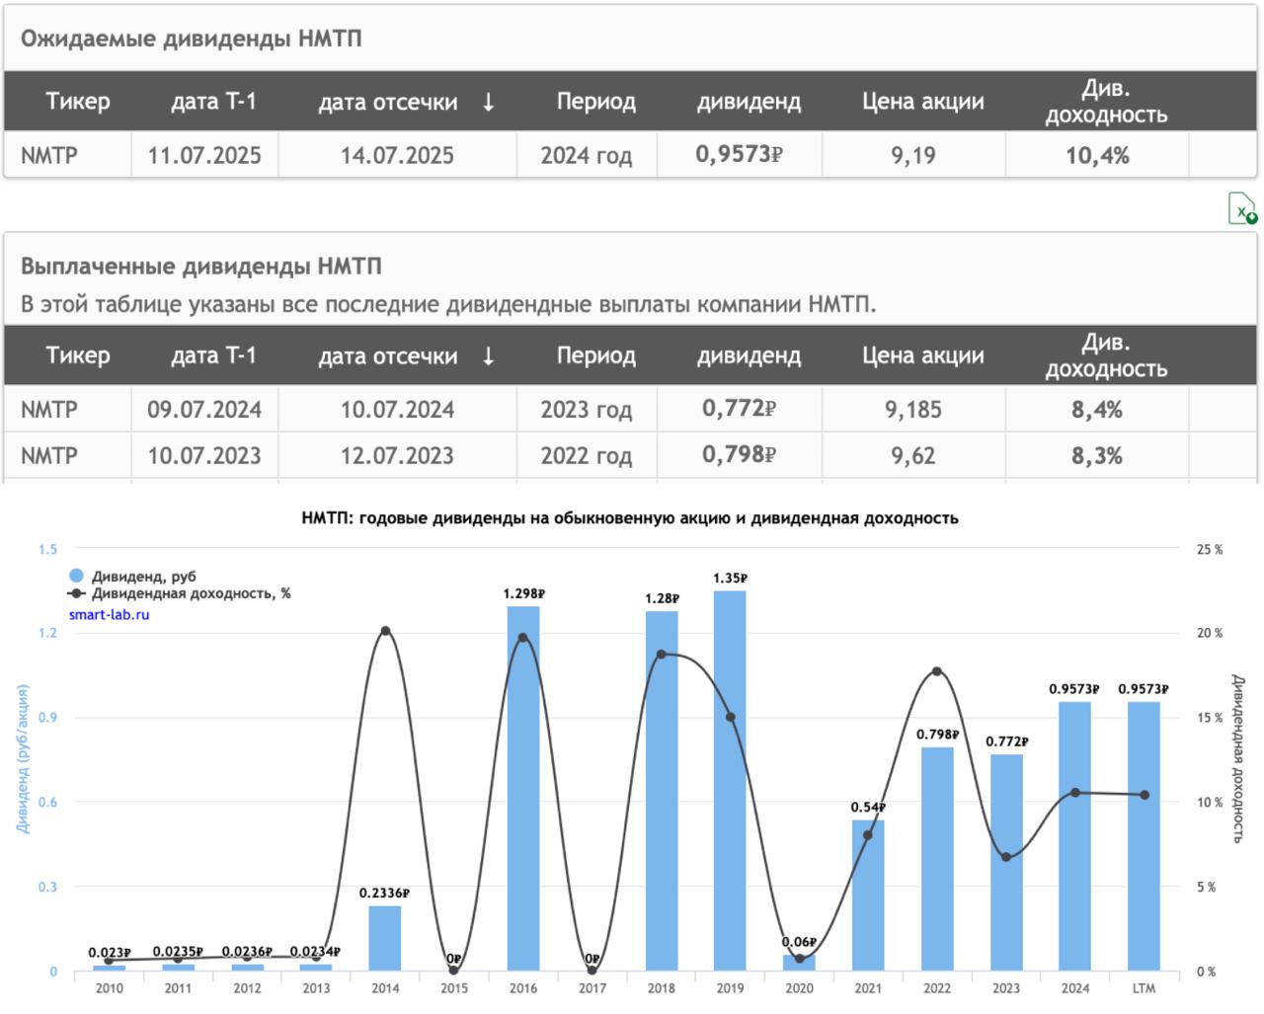
Task: Sort expected table by 'Див. доходность' header
Action: coord(1105,102)
